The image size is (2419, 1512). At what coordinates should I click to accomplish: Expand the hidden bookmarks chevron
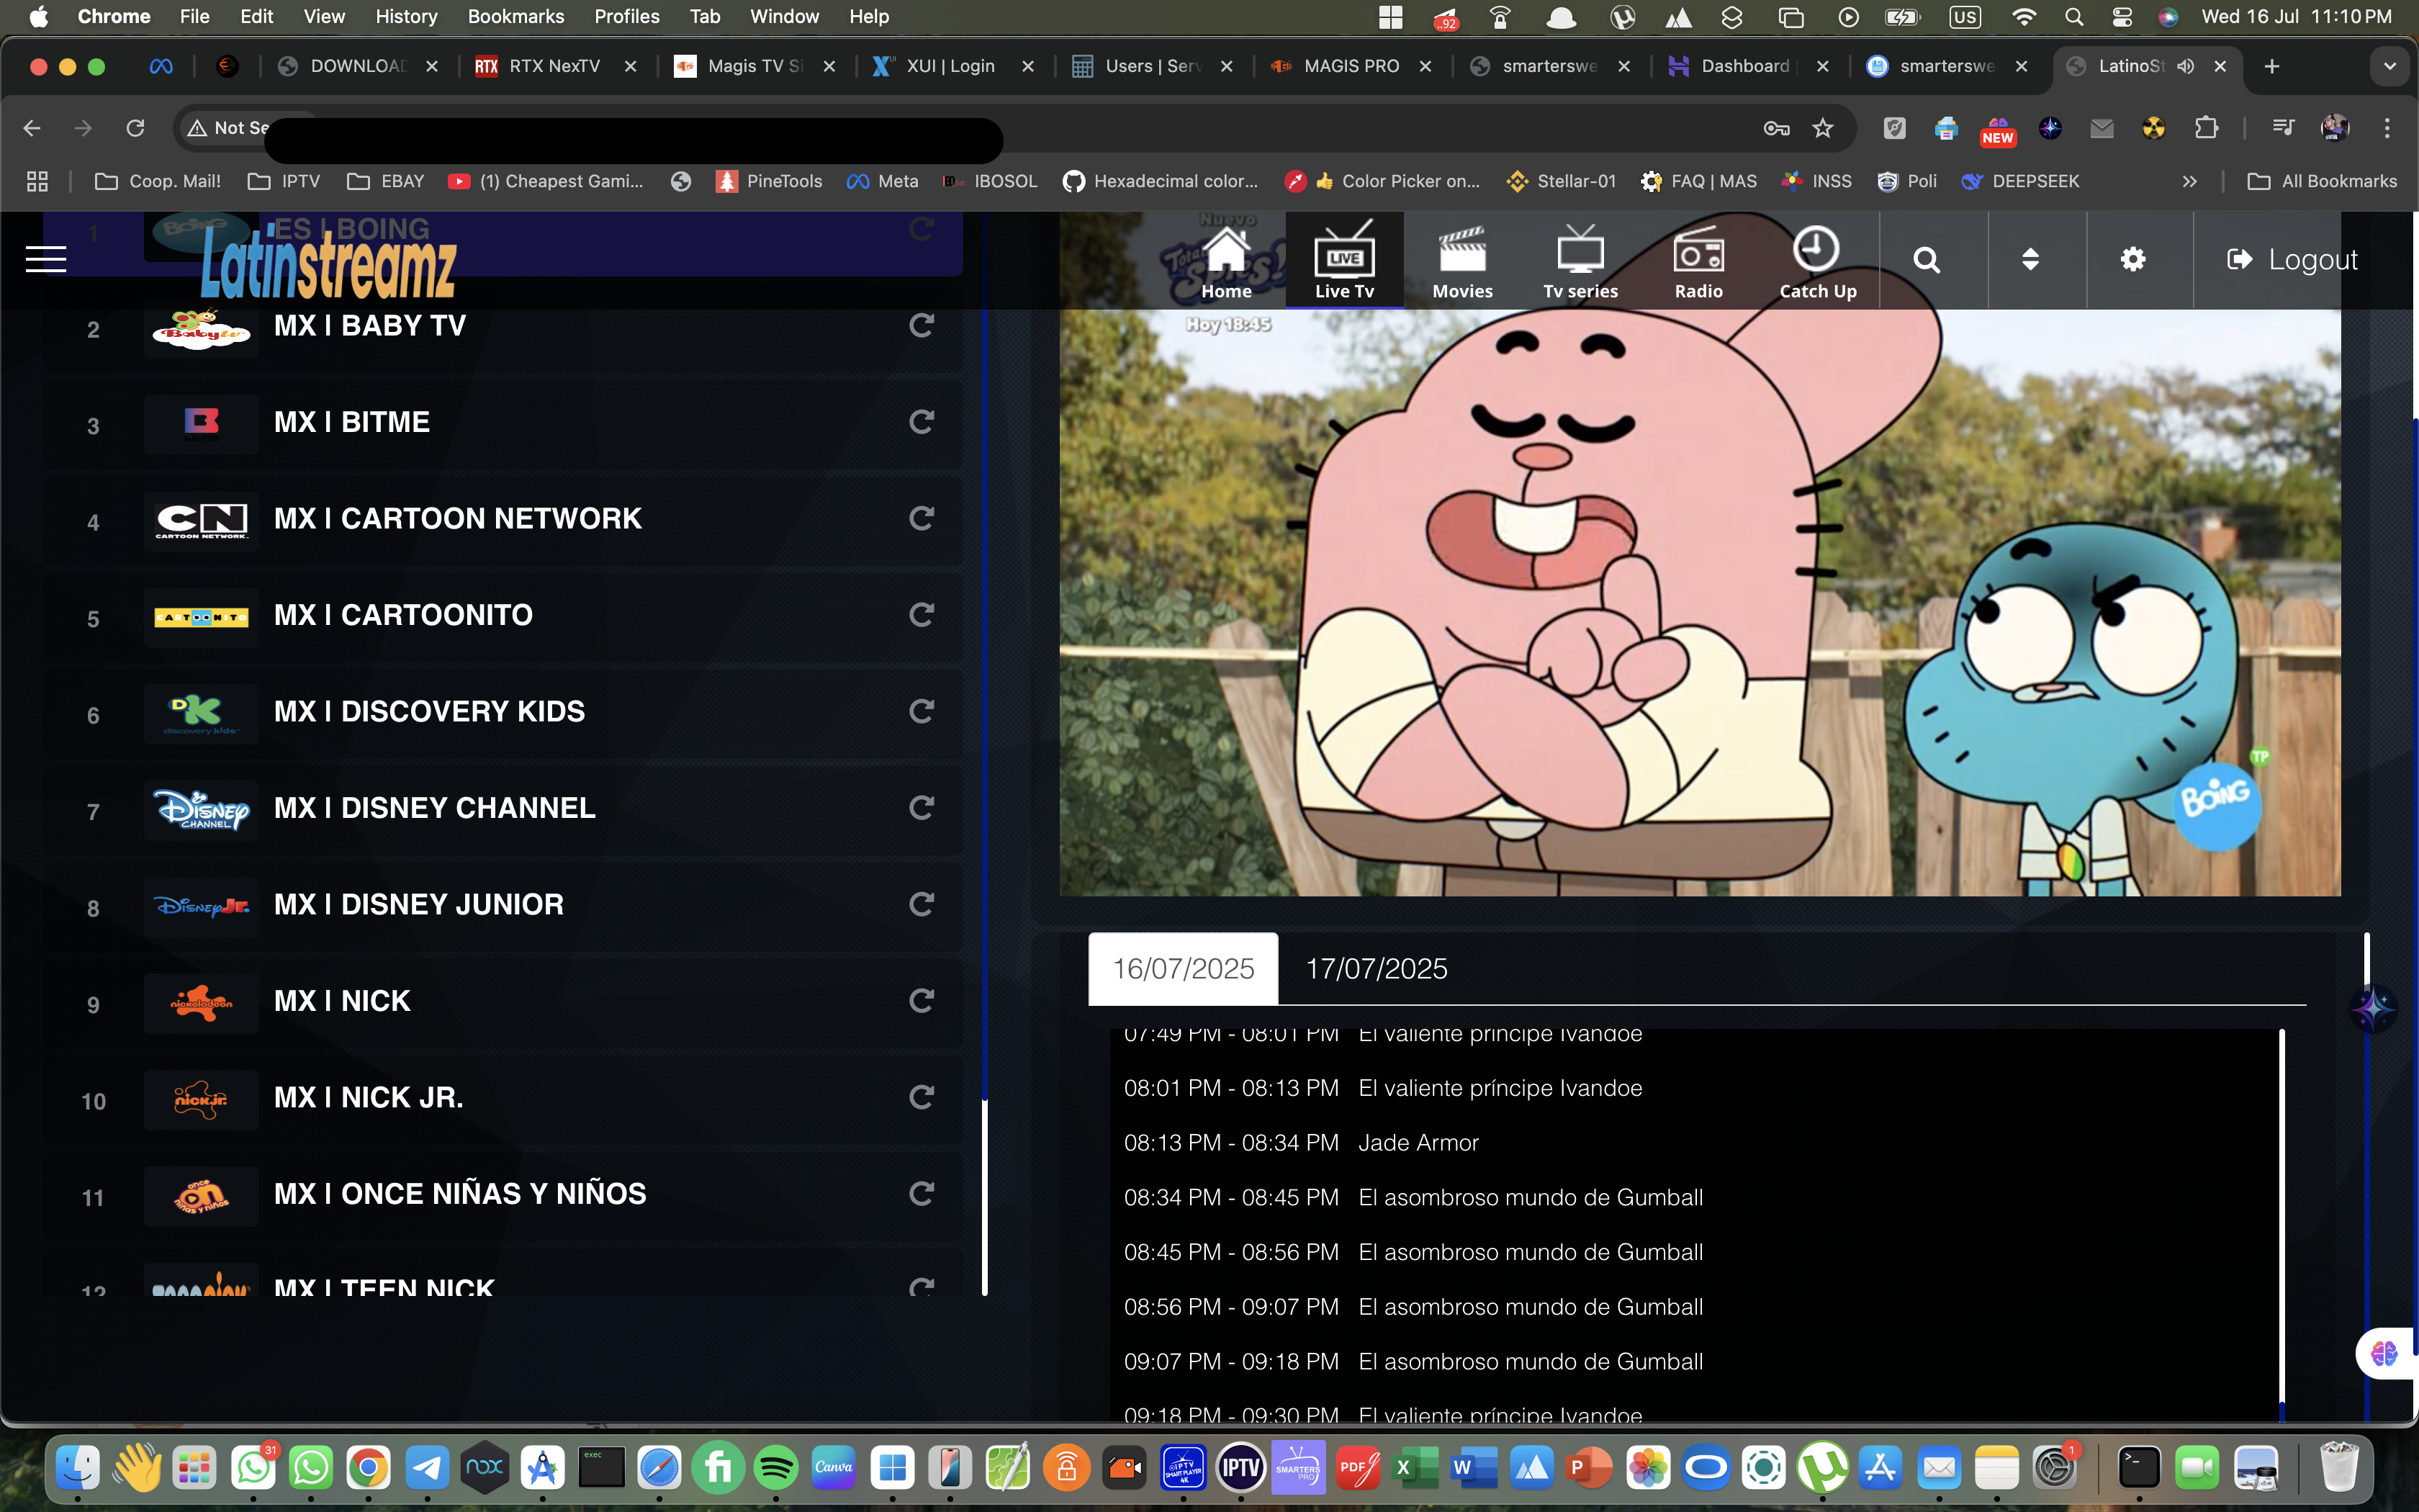pos(2189,181)
